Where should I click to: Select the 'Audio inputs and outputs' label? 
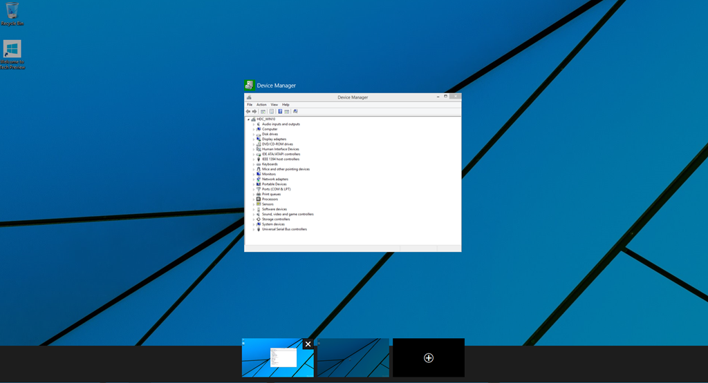coord(281,124)
